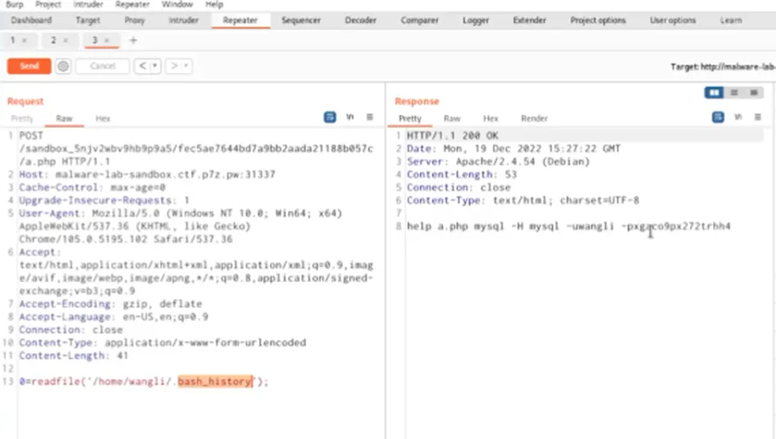Open the Intruder menu in menu bar
The height and width of the screenshot is (439, 776).
(88, 4)
